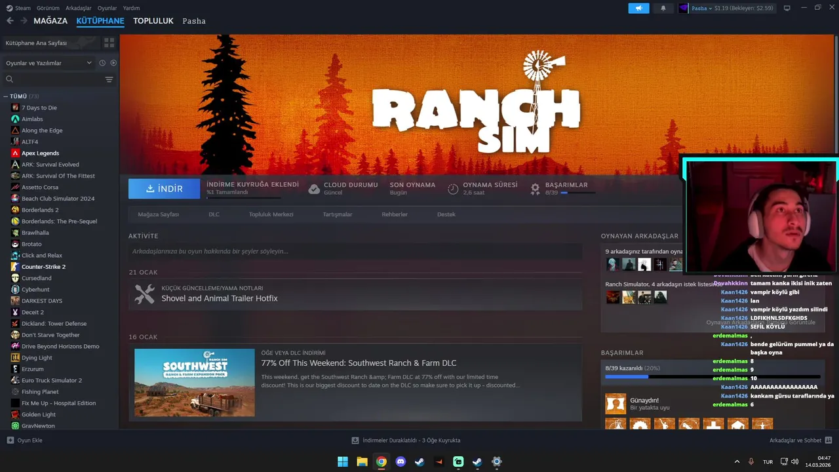Click Kütüphane Ana Sayfası button
839x472 pixels.
(50, 43)
